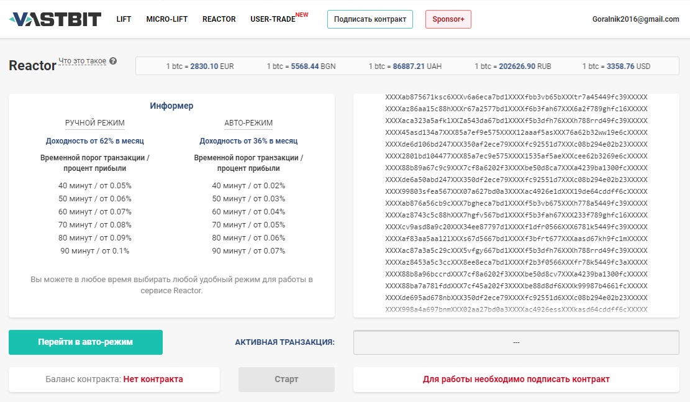
Task: Open the LIFT menu item
Action: click(124, 19)
